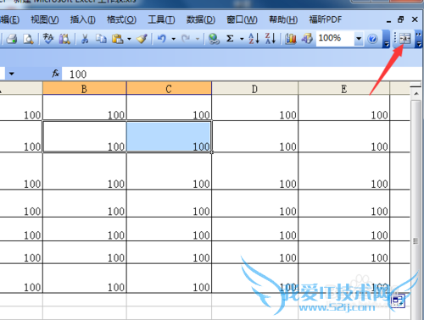Expand the Undo history dropdown arrow

(x=174, y=39)
